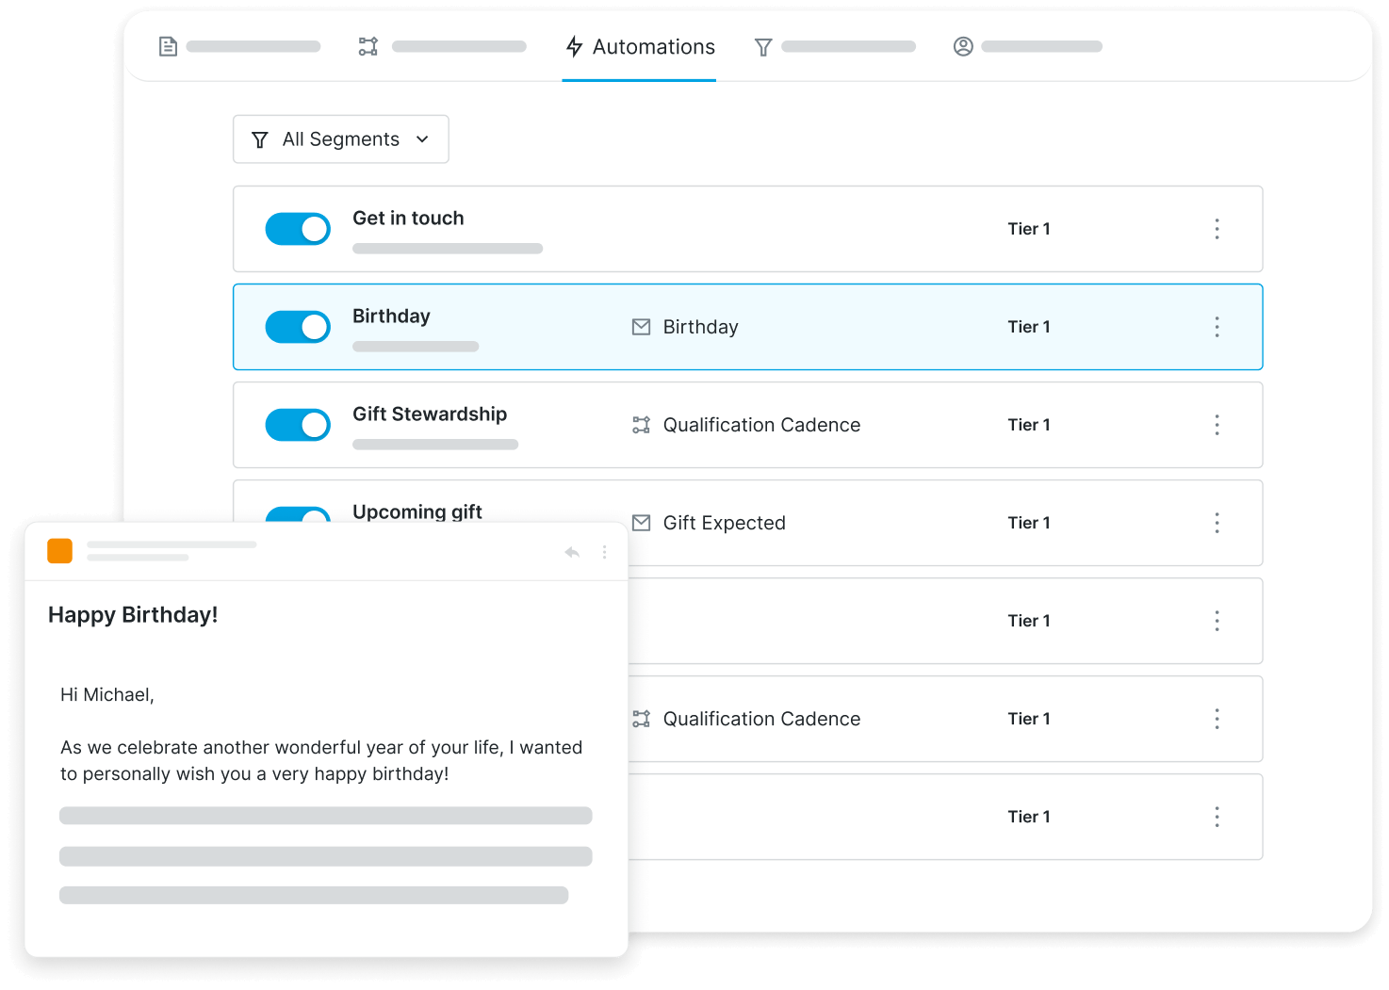The height and width of the screenshot is (990, 1389).
Task: Click the reply arrow in email preview
Action: pos(572,552)
